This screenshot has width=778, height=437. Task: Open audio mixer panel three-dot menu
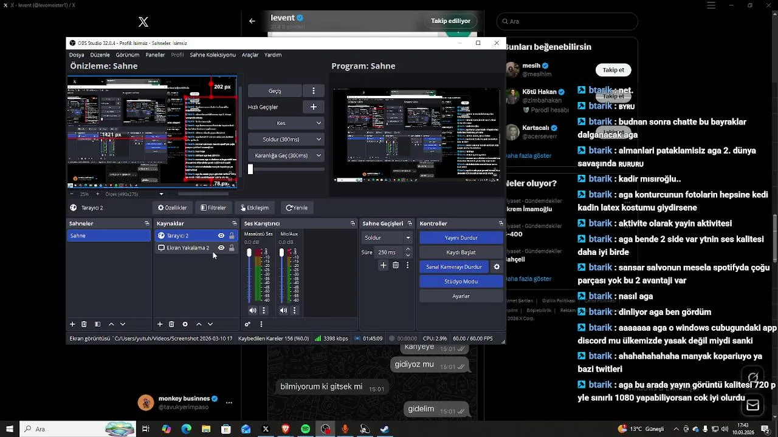coord(261,325)
